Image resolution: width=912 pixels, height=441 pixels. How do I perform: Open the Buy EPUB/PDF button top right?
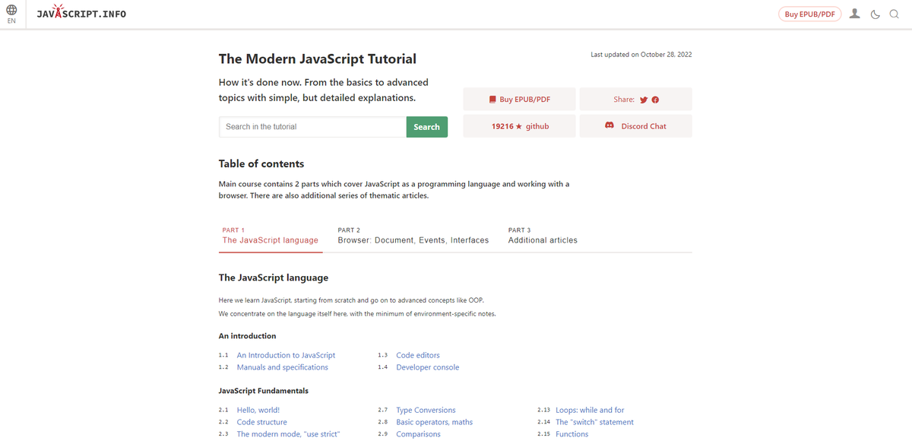point(809,13)
